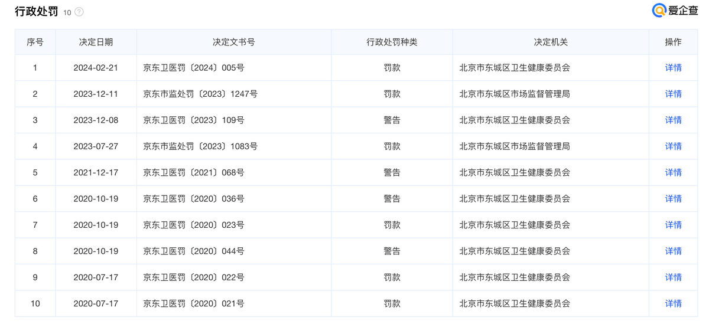The width and height of the screenshot is (709, 324).
Task: View 详情 of 京东卫医罚〔2021〕068号
Action: click(673, 172)
